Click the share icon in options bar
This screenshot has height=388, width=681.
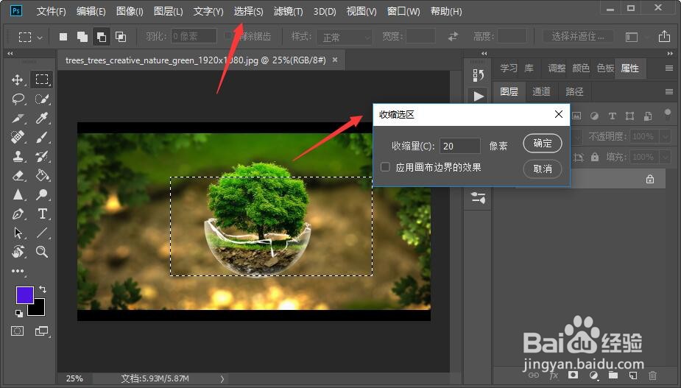click(x=664, y=37)
